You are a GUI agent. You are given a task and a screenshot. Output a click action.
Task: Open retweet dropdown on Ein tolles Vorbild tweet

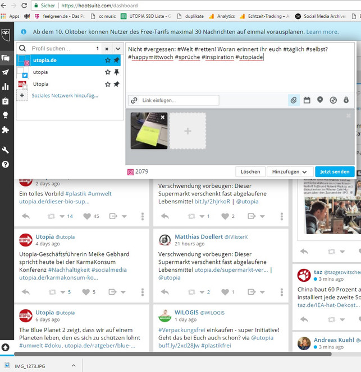[62, 216]
